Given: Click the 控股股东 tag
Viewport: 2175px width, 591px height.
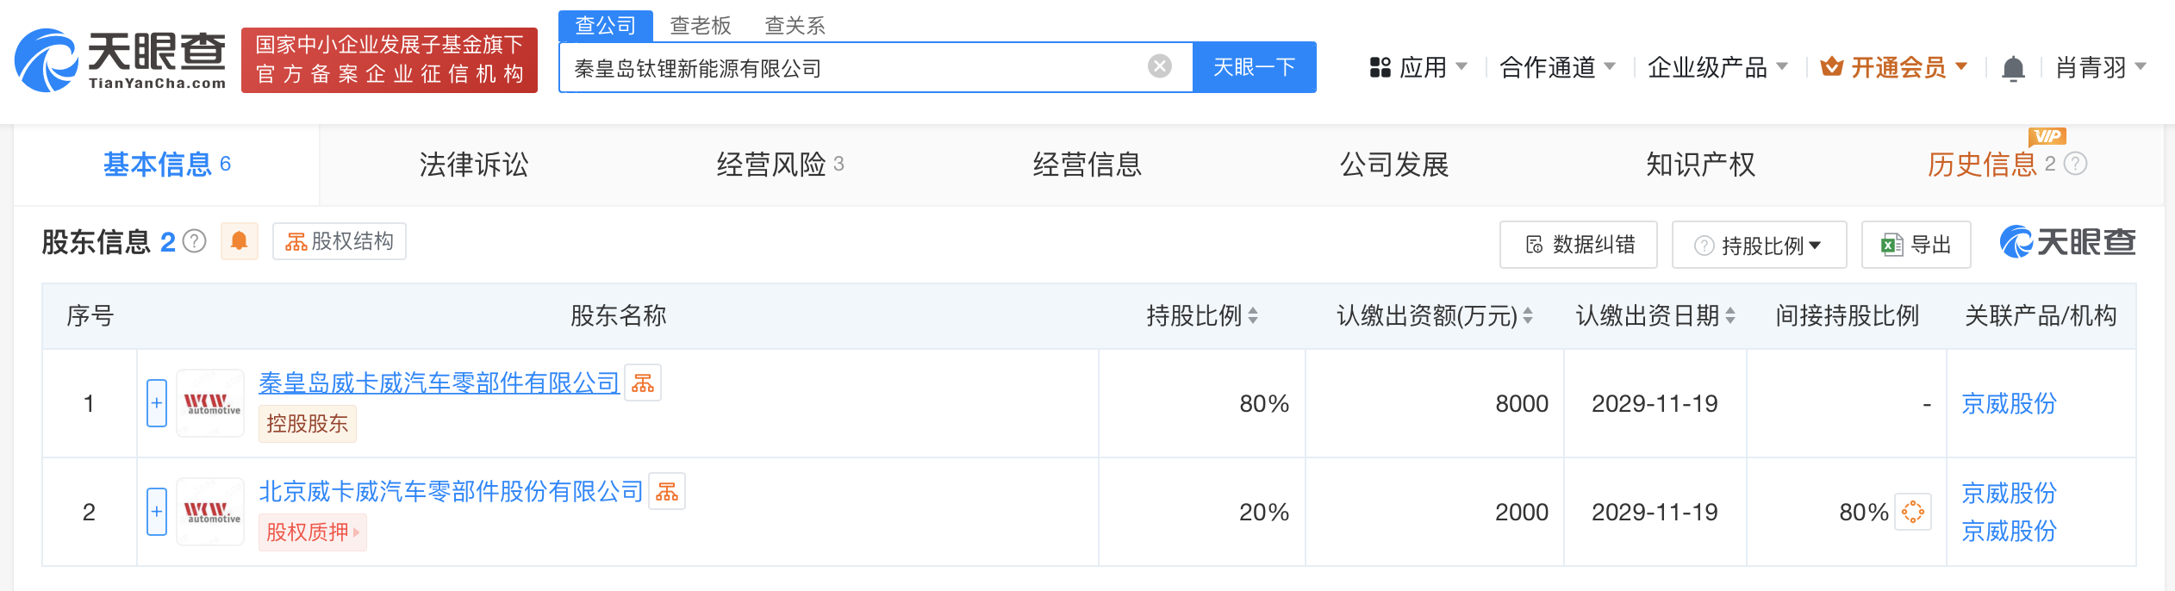Looking at the screenshot, I should pos(308,423).
